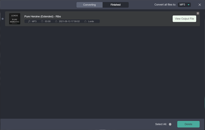Click the music note format icon

tap(29, 21)
